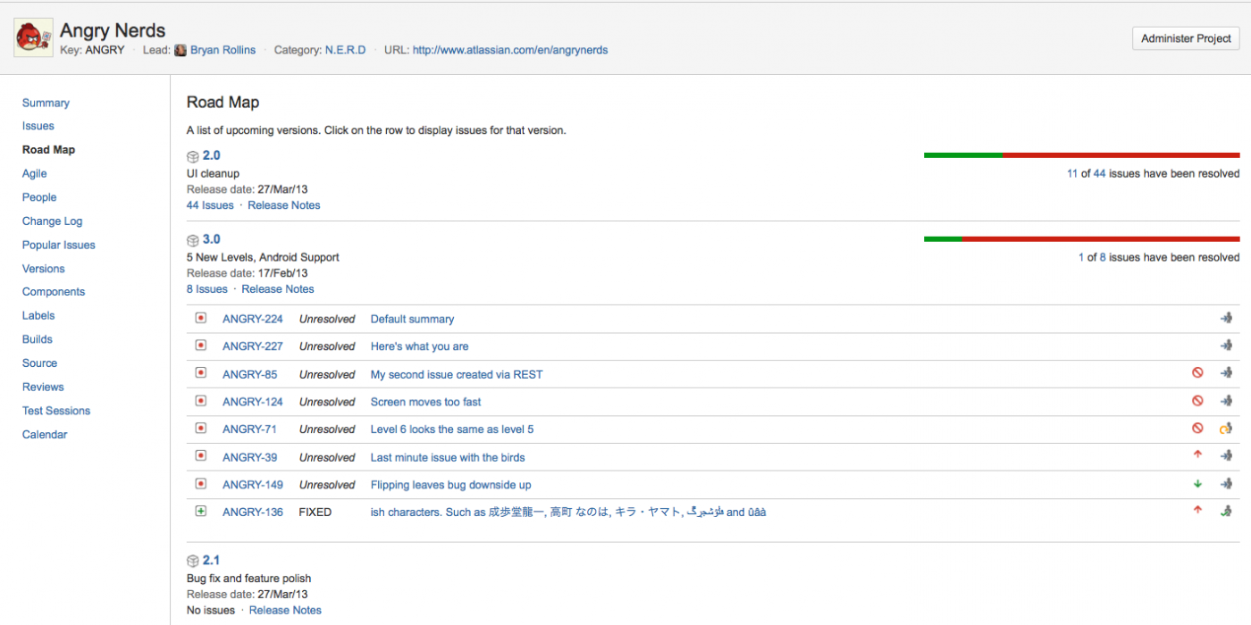This screenshot has width=1251, height=625.
Task: Open the Agile section in the sidebar
Action: (35, 174)
